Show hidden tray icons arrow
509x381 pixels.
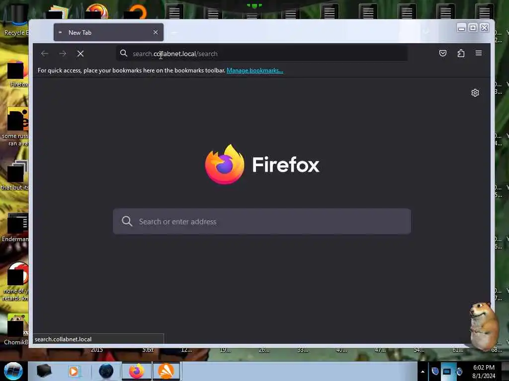(423, 372)
